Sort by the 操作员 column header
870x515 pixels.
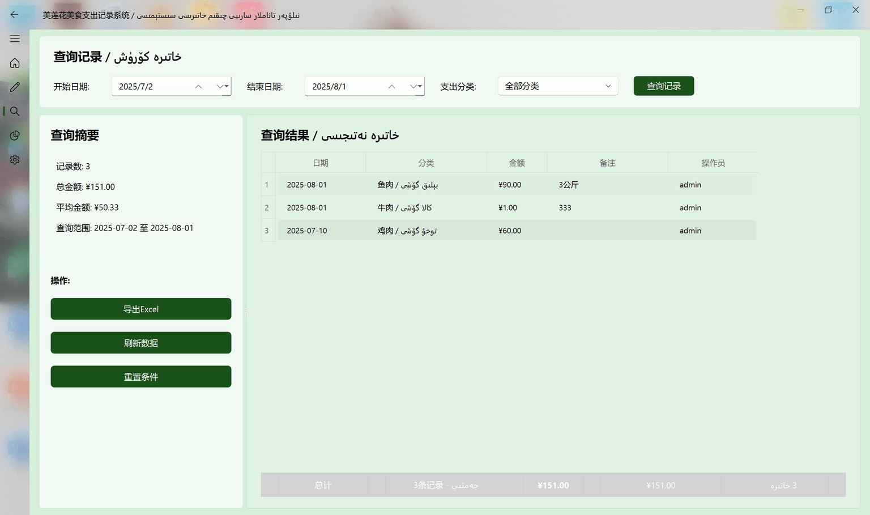pyautogui.click(x=713, y=163)
